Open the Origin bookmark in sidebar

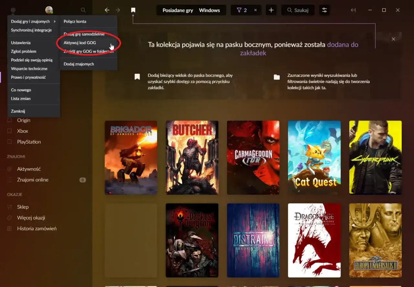tap(24, 120)
